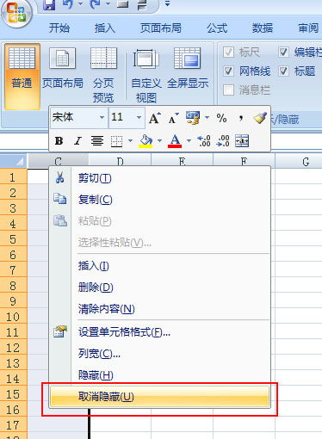Toggle italic in mini toolbar
This screenshot has height=439, width=322.
point(77,140)
